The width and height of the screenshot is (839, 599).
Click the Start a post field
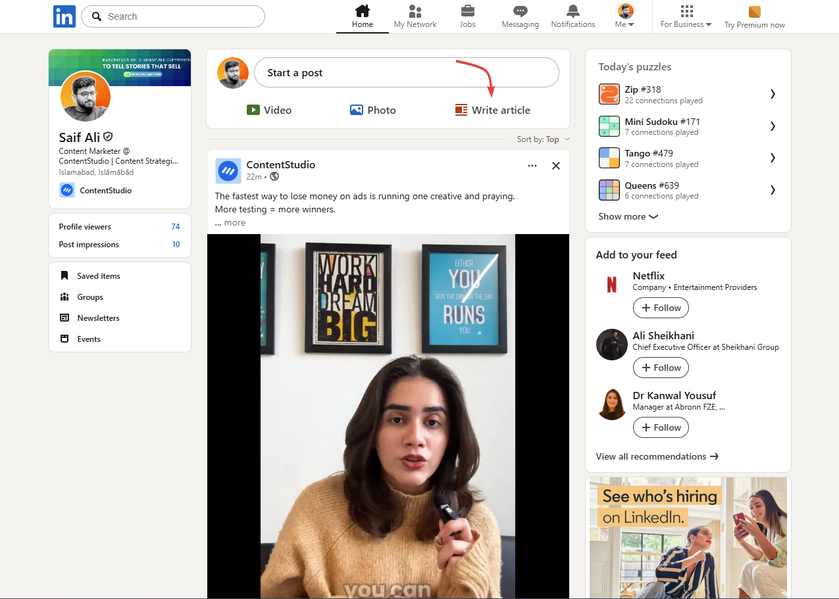click(406, 73)
